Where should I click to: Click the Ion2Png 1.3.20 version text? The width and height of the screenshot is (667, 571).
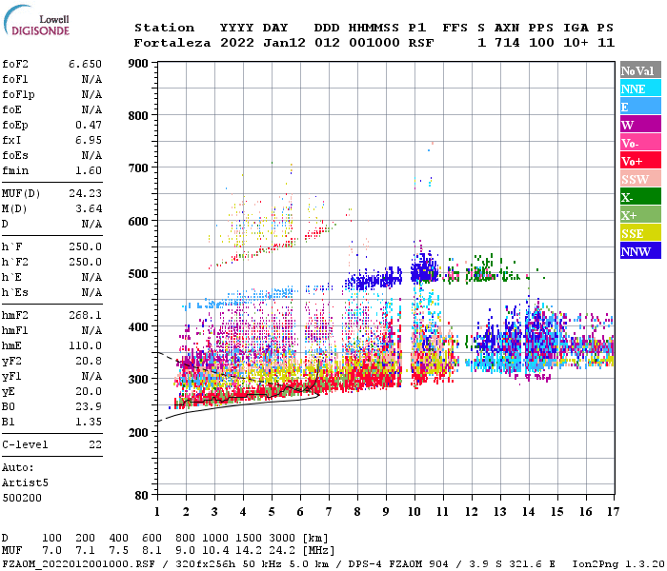(x=618, y=564)
